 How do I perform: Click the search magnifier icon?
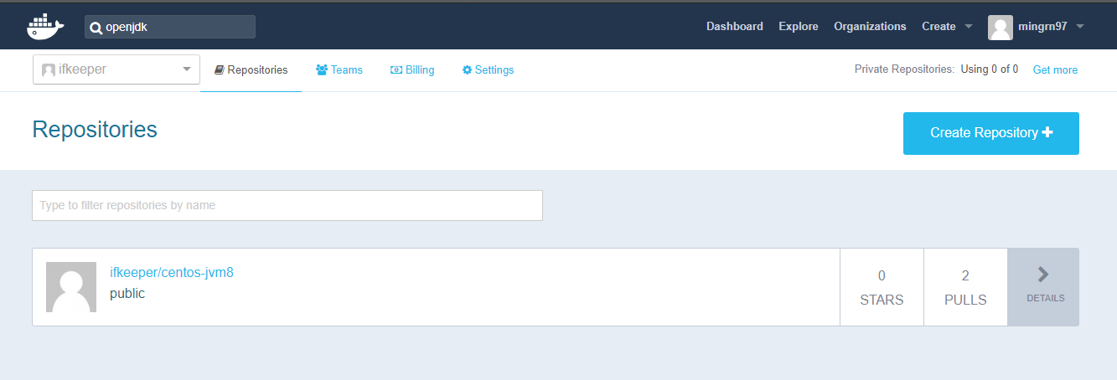[96, 28]
